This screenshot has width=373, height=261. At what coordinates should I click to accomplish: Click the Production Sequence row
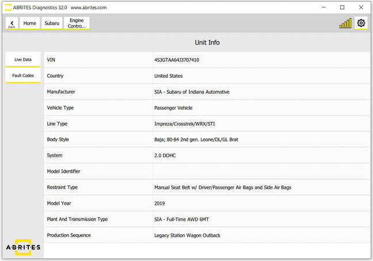click(x=207, y=235)
